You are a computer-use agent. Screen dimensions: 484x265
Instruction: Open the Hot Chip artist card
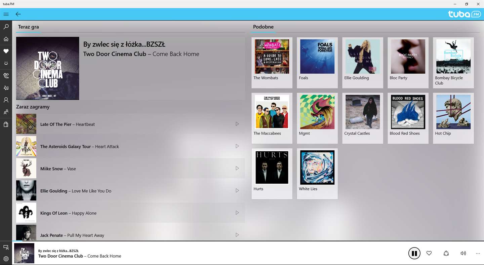pyautogui.click(x=453, y=118)
